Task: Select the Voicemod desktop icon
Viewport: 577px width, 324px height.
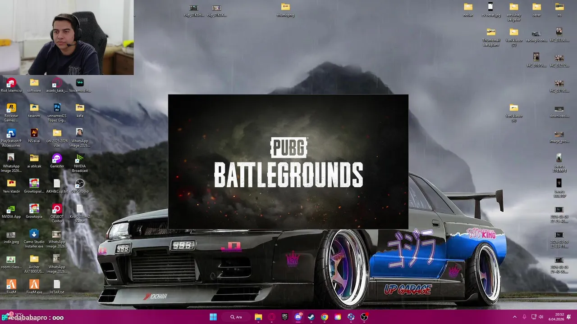Action: [x=80, y=85]
